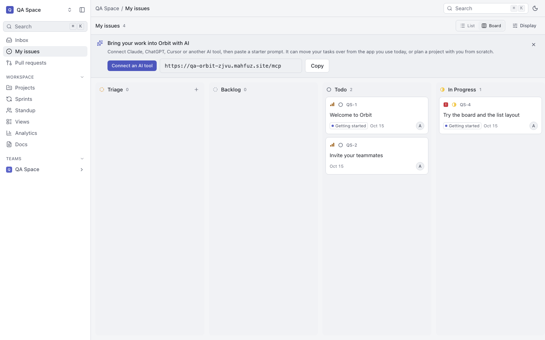Add an issue to the Triage column
Screen dimensions: 545x340
pyautogui.click(x=196, y=90)
